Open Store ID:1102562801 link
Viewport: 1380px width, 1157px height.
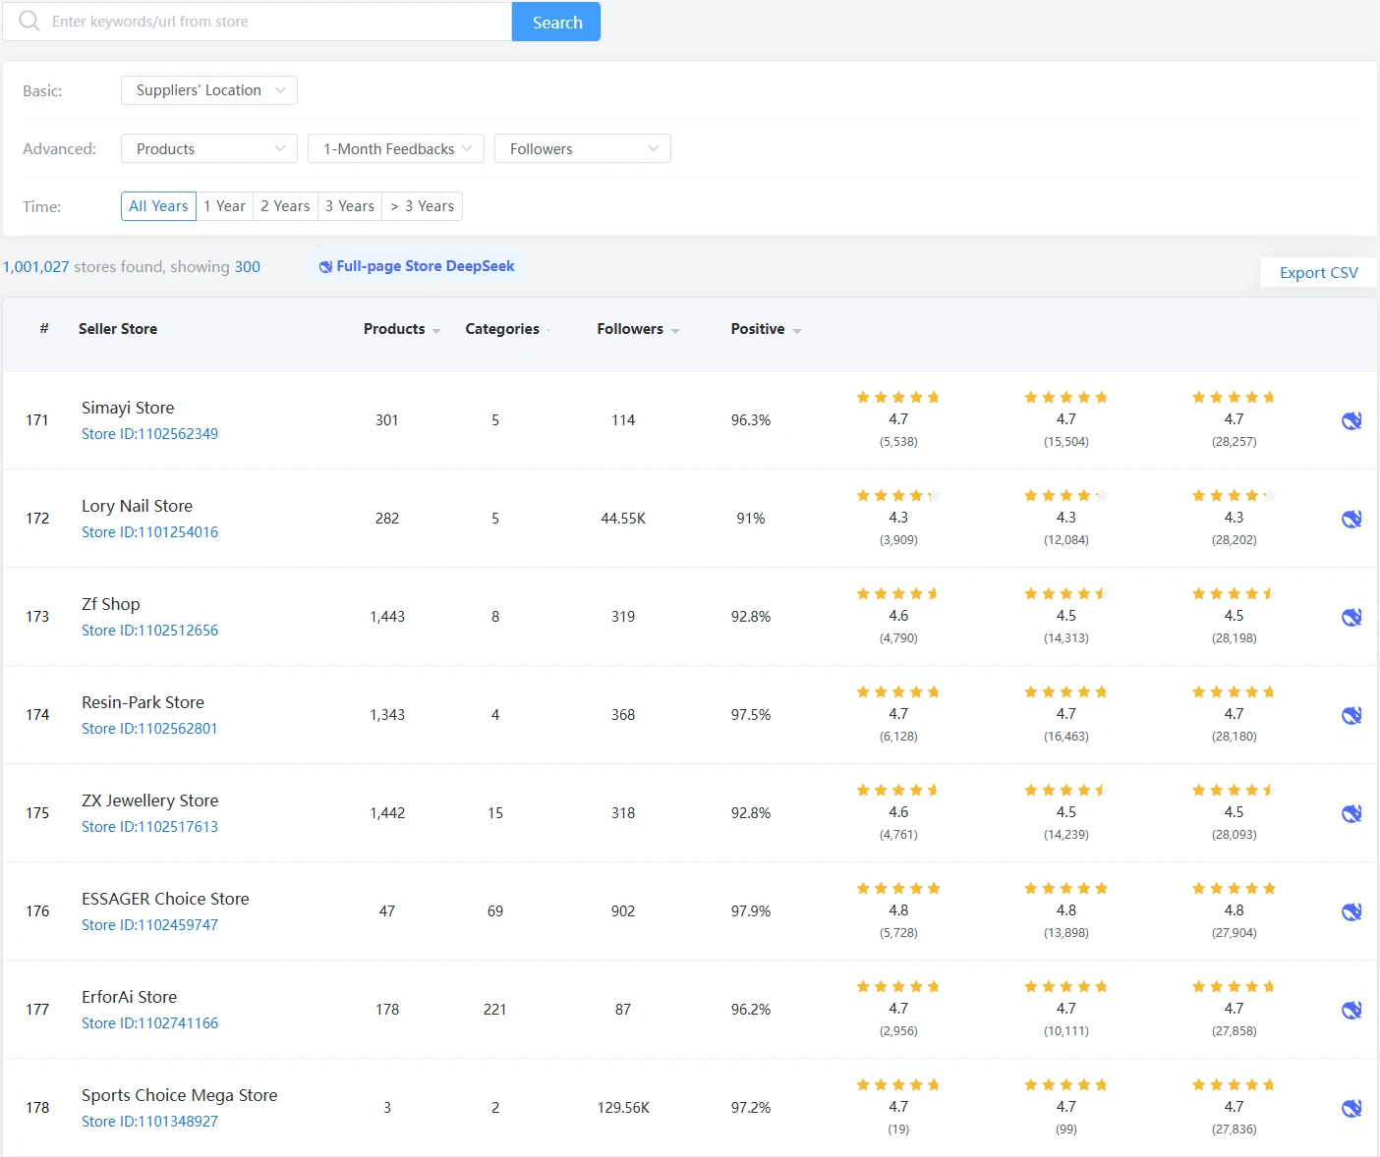[x=149, y=728]
